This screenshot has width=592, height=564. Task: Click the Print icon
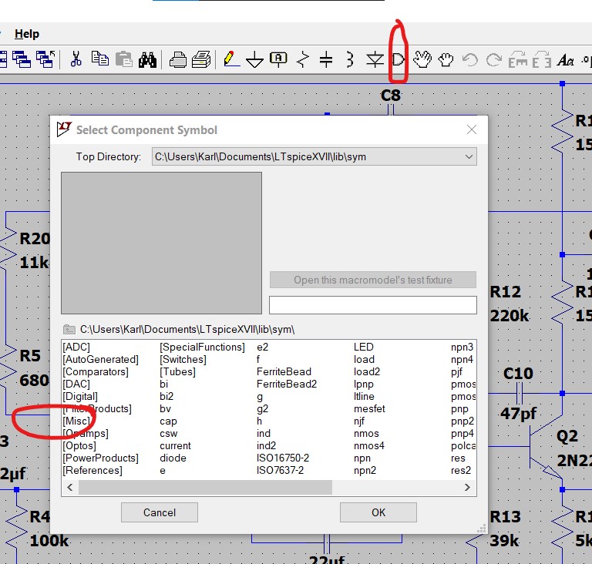pyautogui.click(x=177, y=59)
